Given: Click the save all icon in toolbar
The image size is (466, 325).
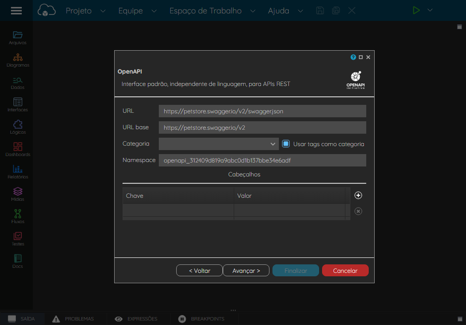Looking at the screenshot, I should [336, 10].
